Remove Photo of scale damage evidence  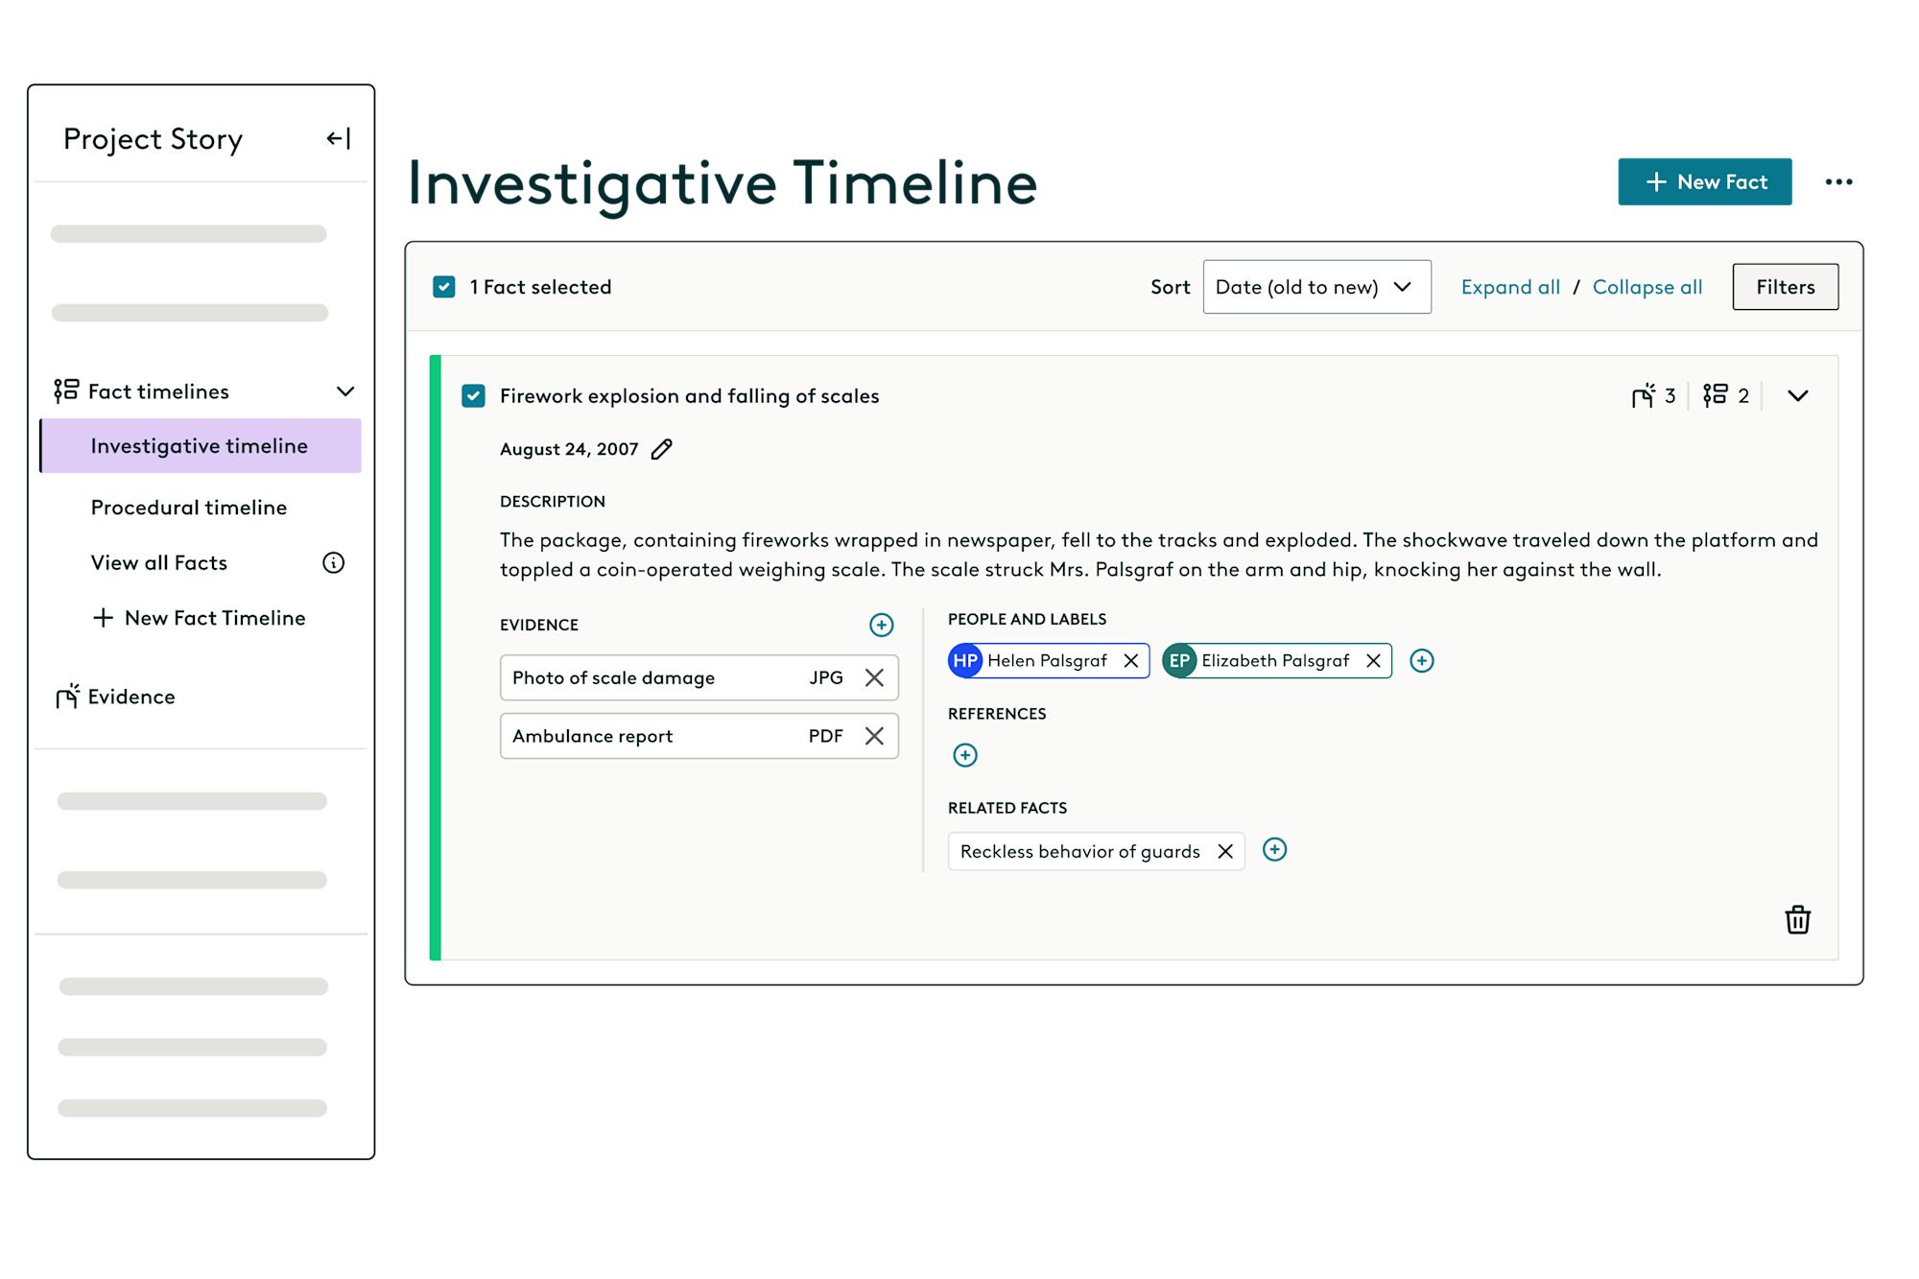[x=874, y=677]
